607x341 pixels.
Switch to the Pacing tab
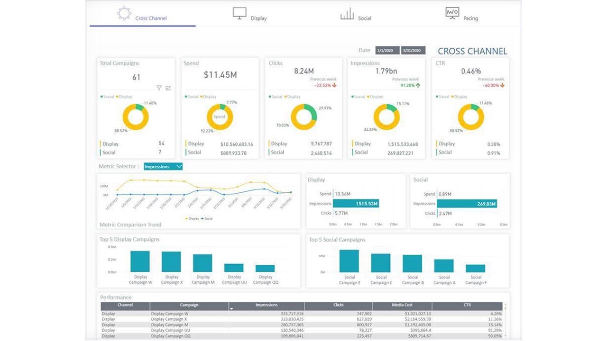point(462,14)
